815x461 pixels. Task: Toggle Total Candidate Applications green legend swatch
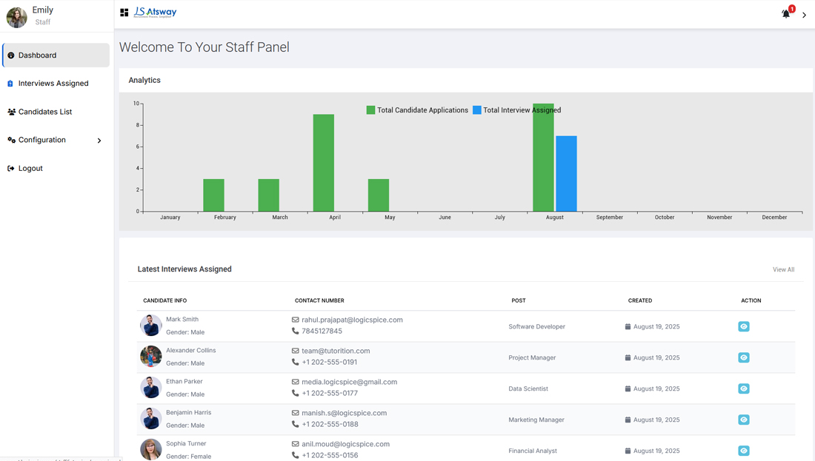(370, 110)
